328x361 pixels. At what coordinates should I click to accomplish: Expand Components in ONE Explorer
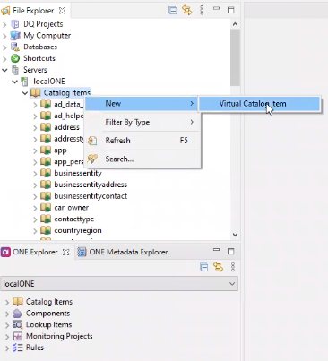tap(7, 314)
